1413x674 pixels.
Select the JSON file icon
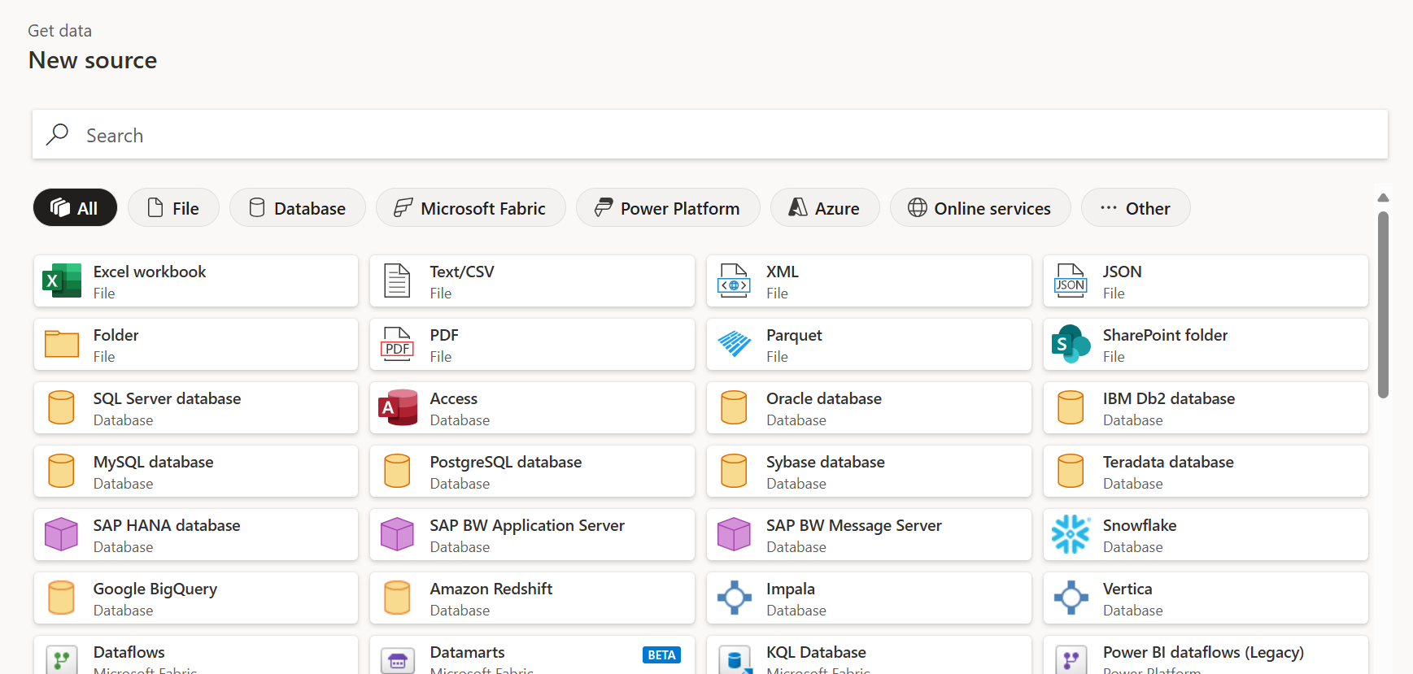click(x=1070, y=281)
